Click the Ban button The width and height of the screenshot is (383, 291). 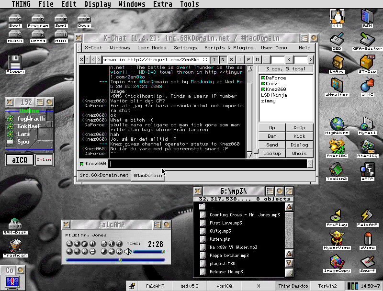[272, 136]
